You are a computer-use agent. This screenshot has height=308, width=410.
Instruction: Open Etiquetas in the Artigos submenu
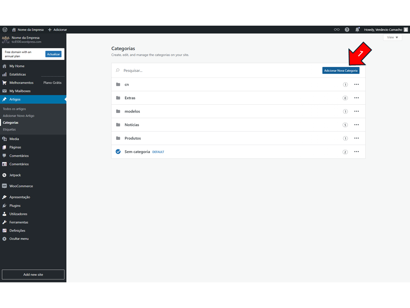(9, 129)
